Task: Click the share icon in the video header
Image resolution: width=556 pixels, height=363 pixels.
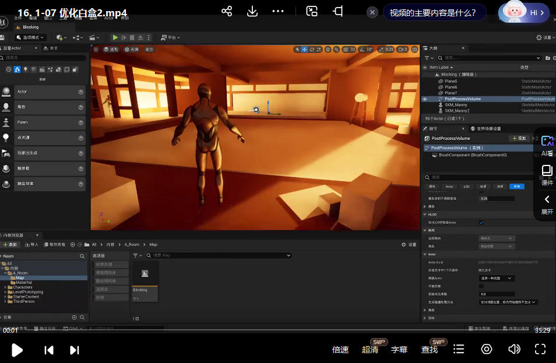Action: point(227,12)
